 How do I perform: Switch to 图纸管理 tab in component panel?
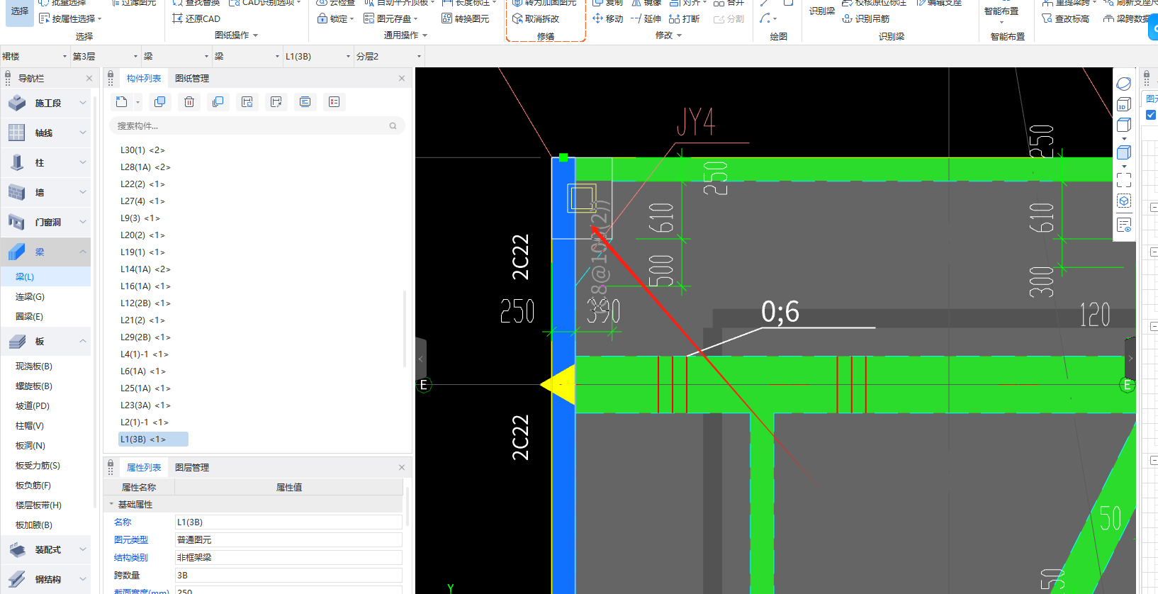tap(192, 79)
